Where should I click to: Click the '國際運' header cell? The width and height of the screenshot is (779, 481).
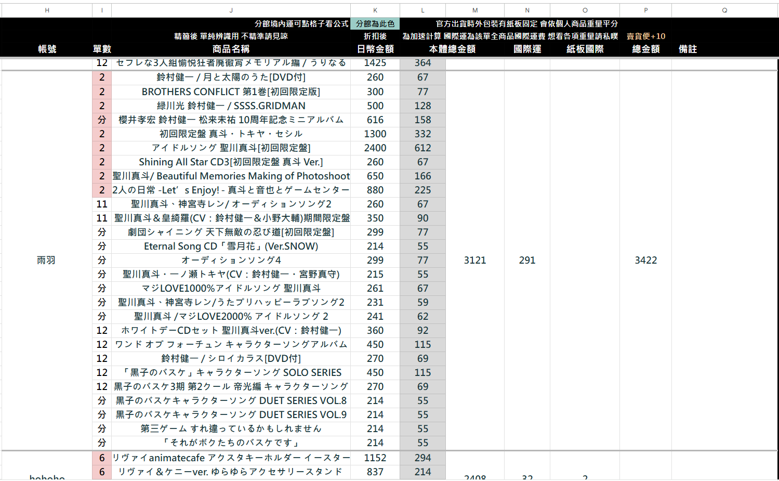coord(527,49)
